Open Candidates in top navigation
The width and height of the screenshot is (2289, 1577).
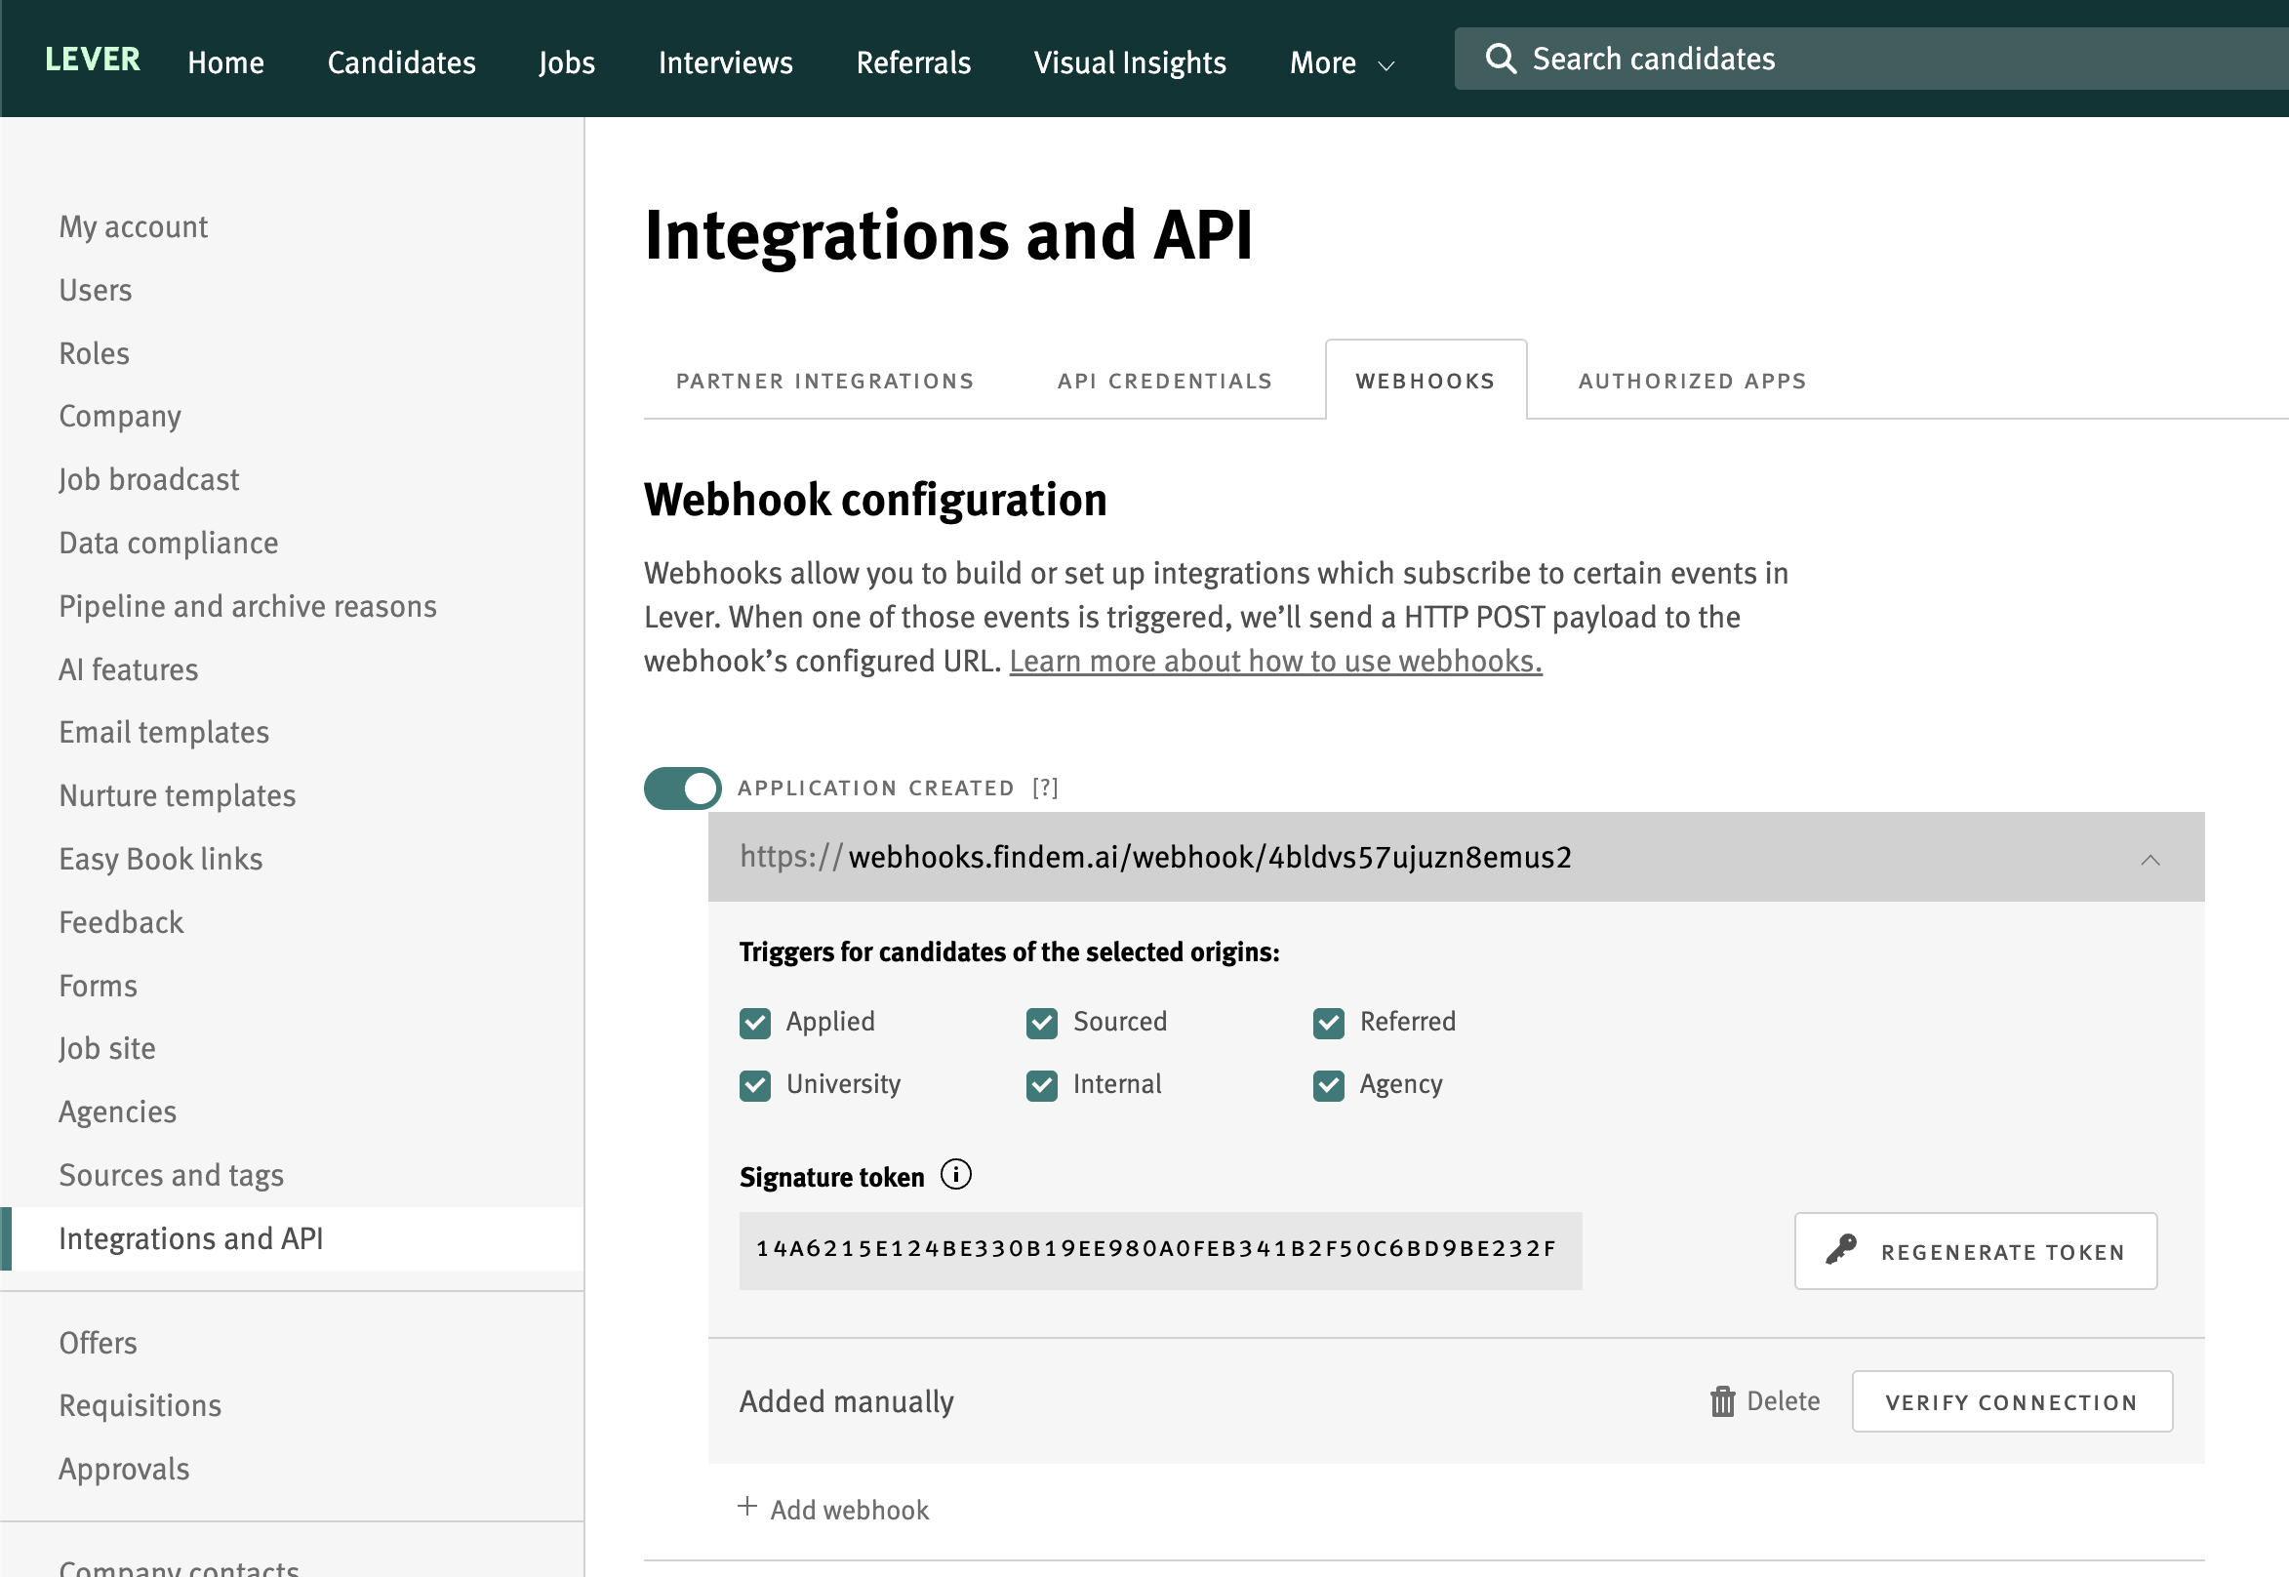click(x=401, y=63)
